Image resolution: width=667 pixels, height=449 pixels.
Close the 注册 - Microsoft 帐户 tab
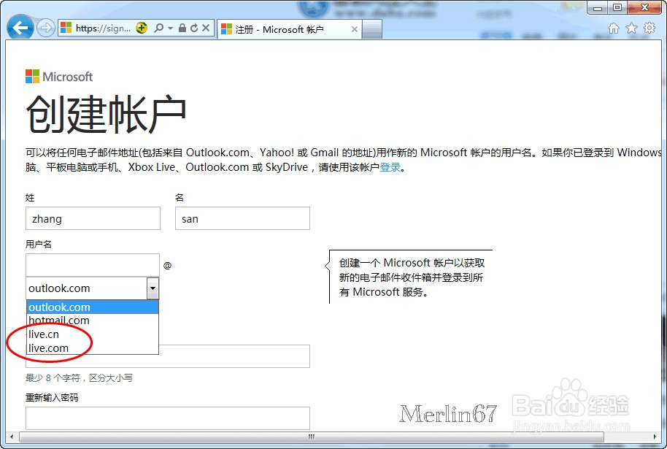coord(354,29)
